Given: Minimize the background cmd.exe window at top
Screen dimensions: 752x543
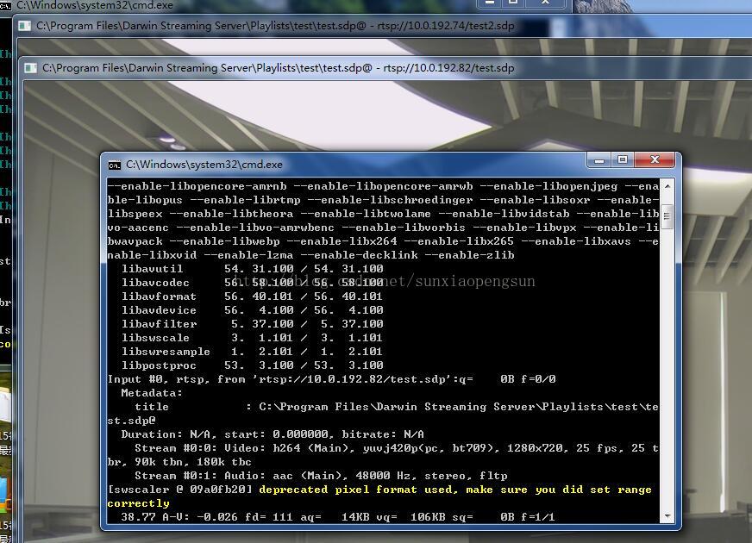Looking at the screenshot, I should (490, 3).
